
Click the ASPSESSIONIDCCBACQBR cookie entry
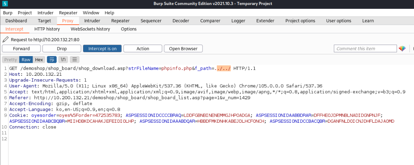click(332, 121)
